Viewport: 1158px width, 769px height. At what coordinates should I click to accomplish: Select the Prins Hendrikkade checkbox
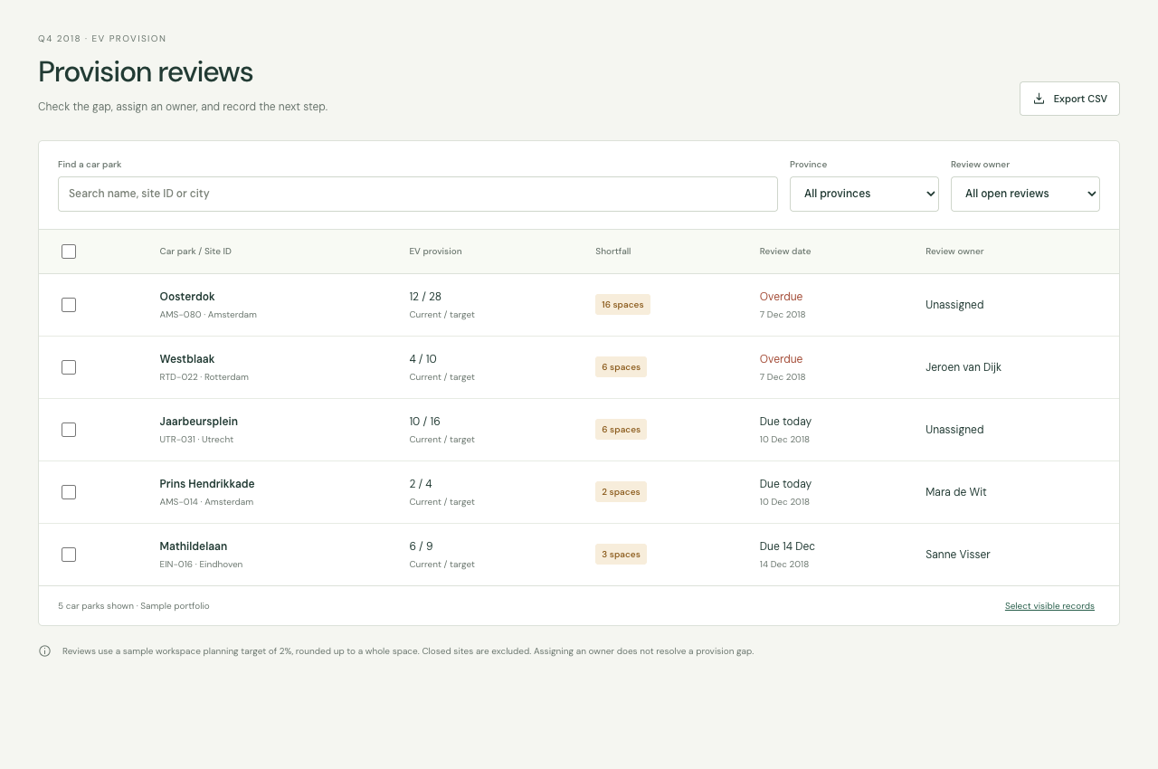pyautogui.click(x=69, y=492)
